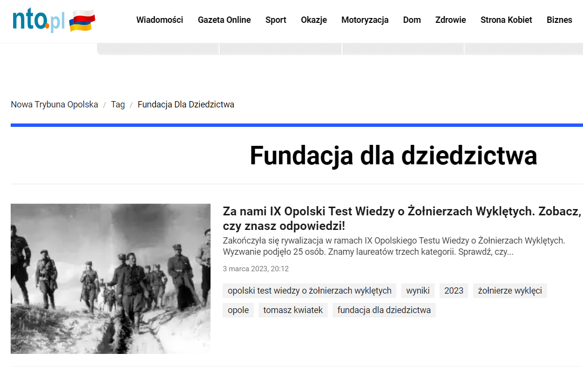The width and height of the screenshot is (583, 368).
Task: Select tag 'opolski test wiedzy o żołnierzach wyklętych'
Action: (309, 291)
